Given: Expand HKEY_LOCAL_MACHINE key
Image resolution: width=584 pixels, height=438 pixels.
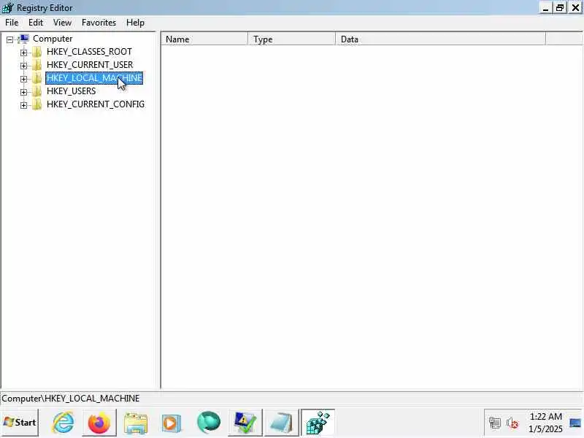Looking at the screenshot, I should 24,79.
